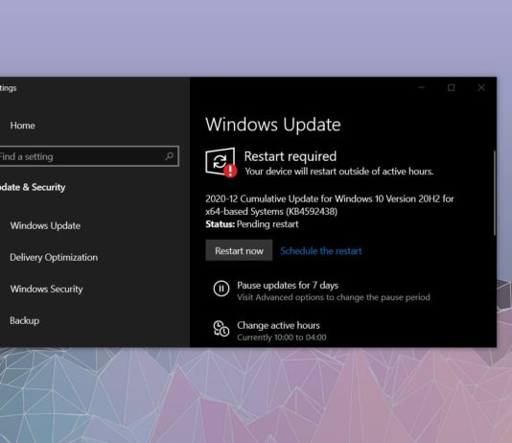Click the pause updates circle icon

(x=221, y=289)
